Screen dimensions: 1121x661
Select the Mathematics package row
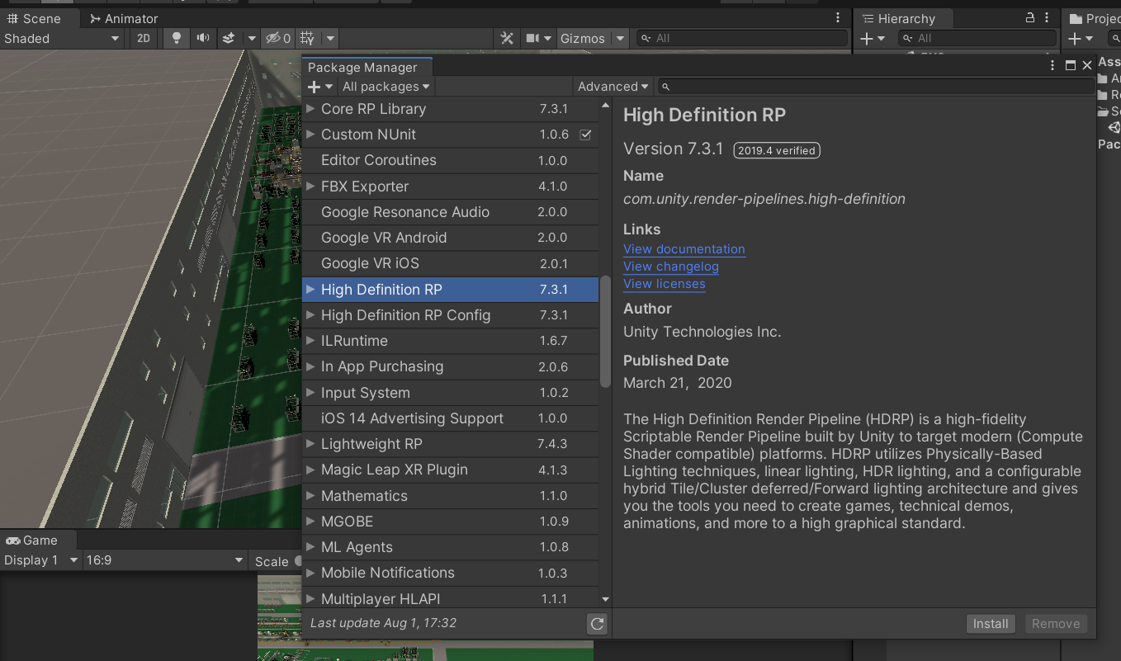click(x=450, y=496)
